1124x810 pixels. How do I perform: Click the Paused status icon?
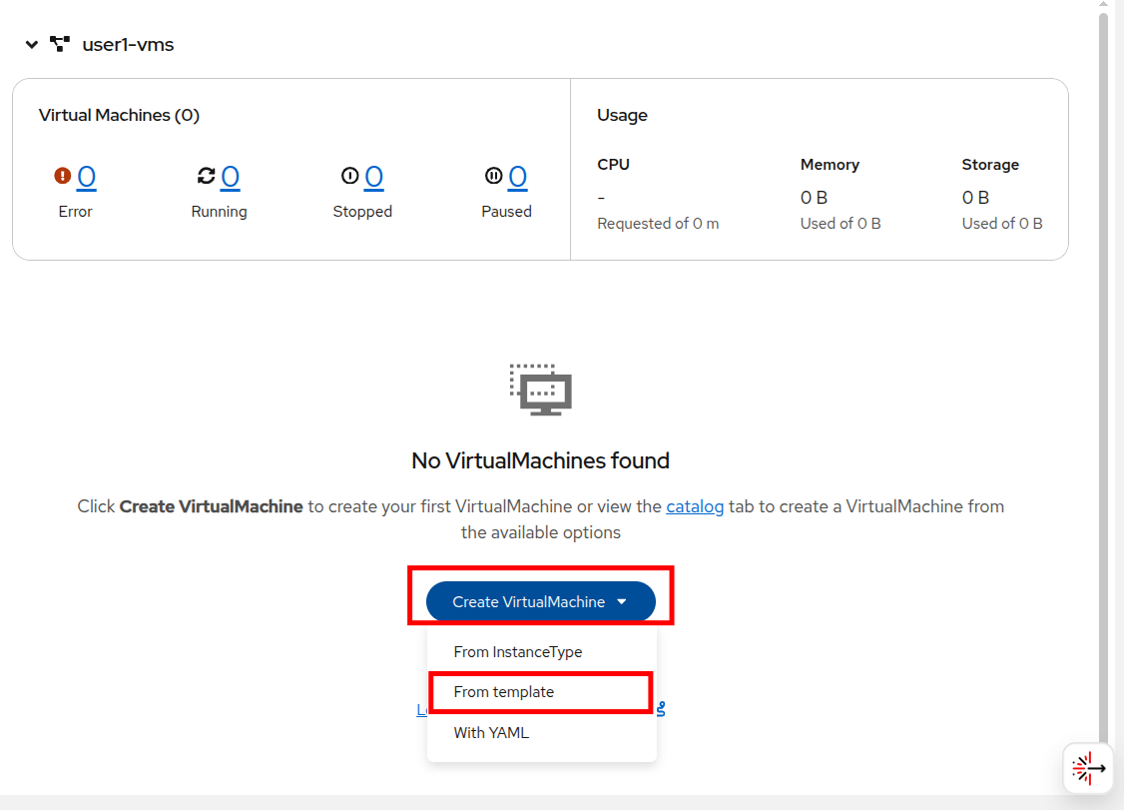493,176
